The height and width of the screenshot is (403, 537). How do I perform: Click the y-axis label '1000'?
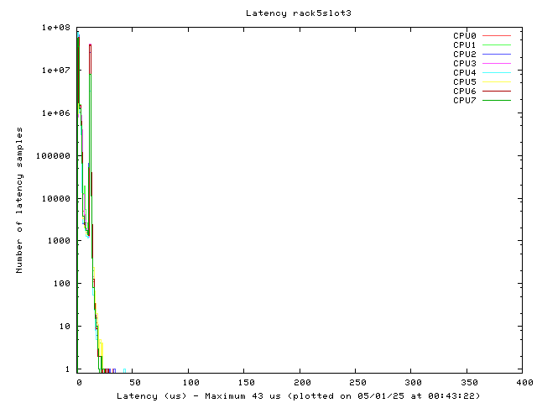[59, 241]
